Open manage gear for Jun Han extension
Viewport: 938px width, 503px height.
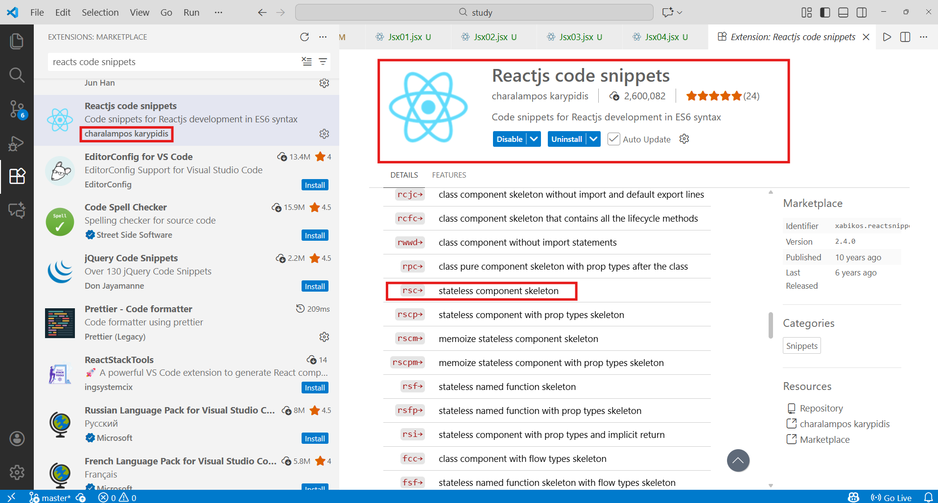pyautogui.click(x=324, y=83)
